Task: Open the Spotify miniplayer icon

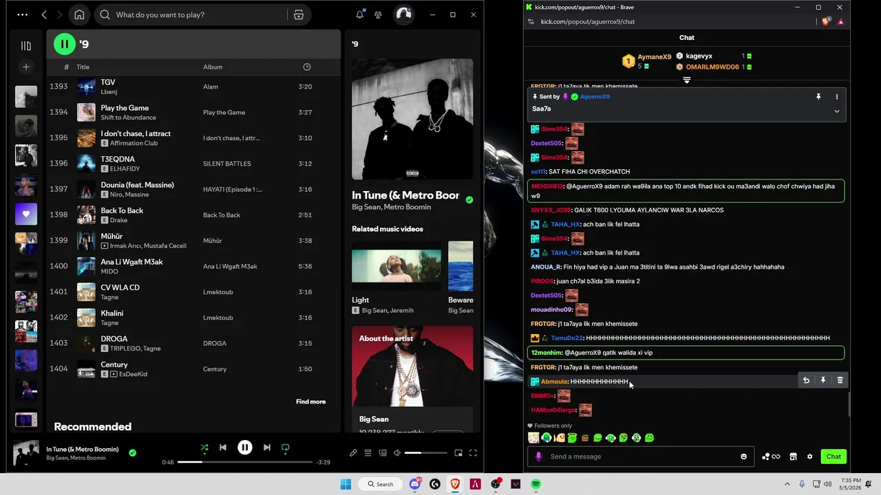Action: coord(458,453)
